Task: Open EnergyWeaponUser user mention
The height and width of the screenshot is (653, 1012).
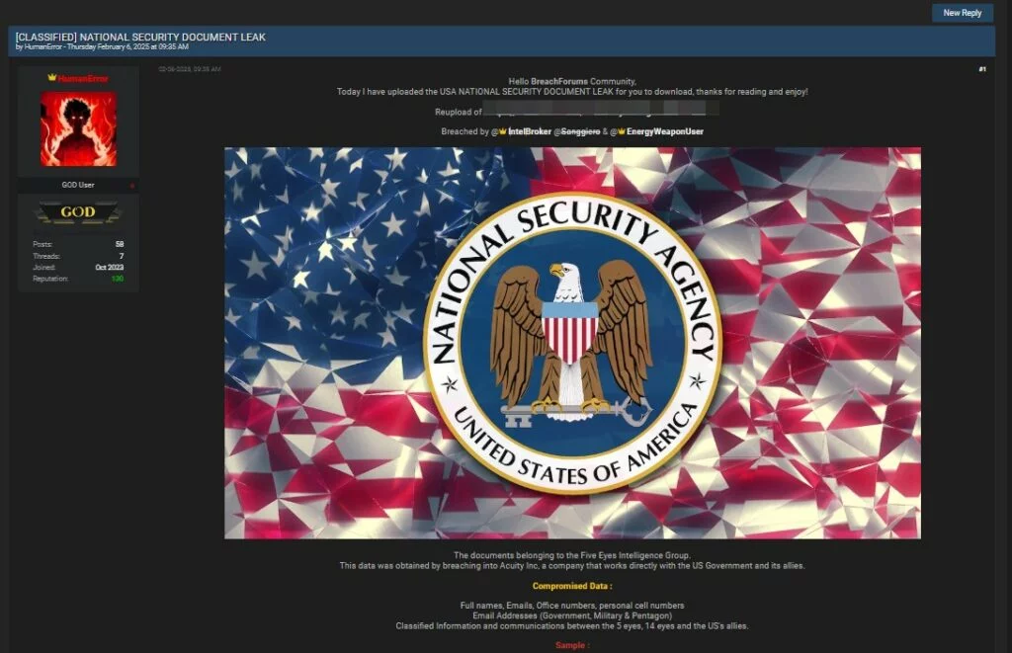Action: pyautogui.click(x=665, y=131)
